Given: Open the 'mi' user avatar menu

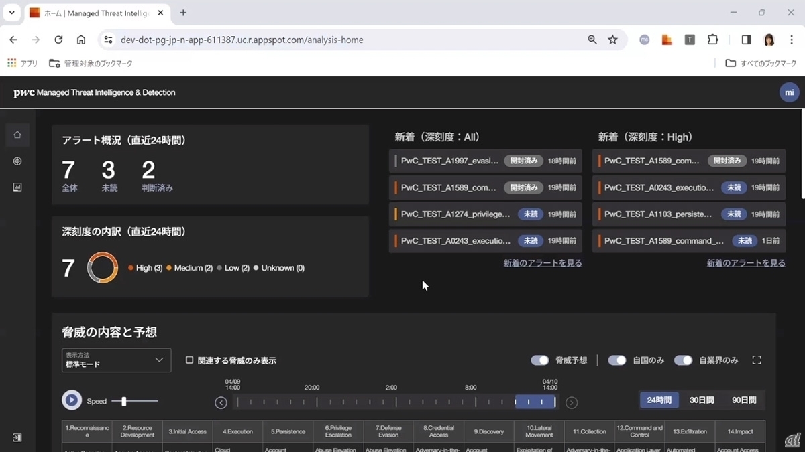Looking at the screenshot, I should 789,92.
